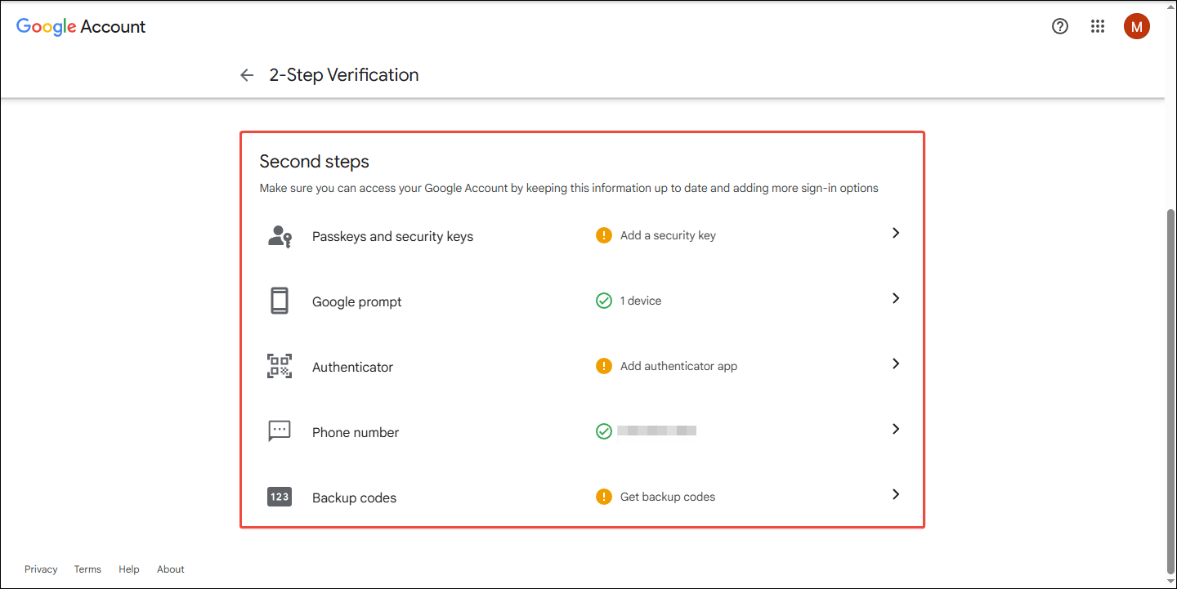Screen dimensions: 1177x589
Task: Expand the Backup codes row chevron
Action: (896, 494)
